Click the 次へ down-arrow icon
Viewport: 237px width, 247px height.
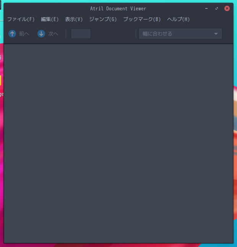pos(41,34)
